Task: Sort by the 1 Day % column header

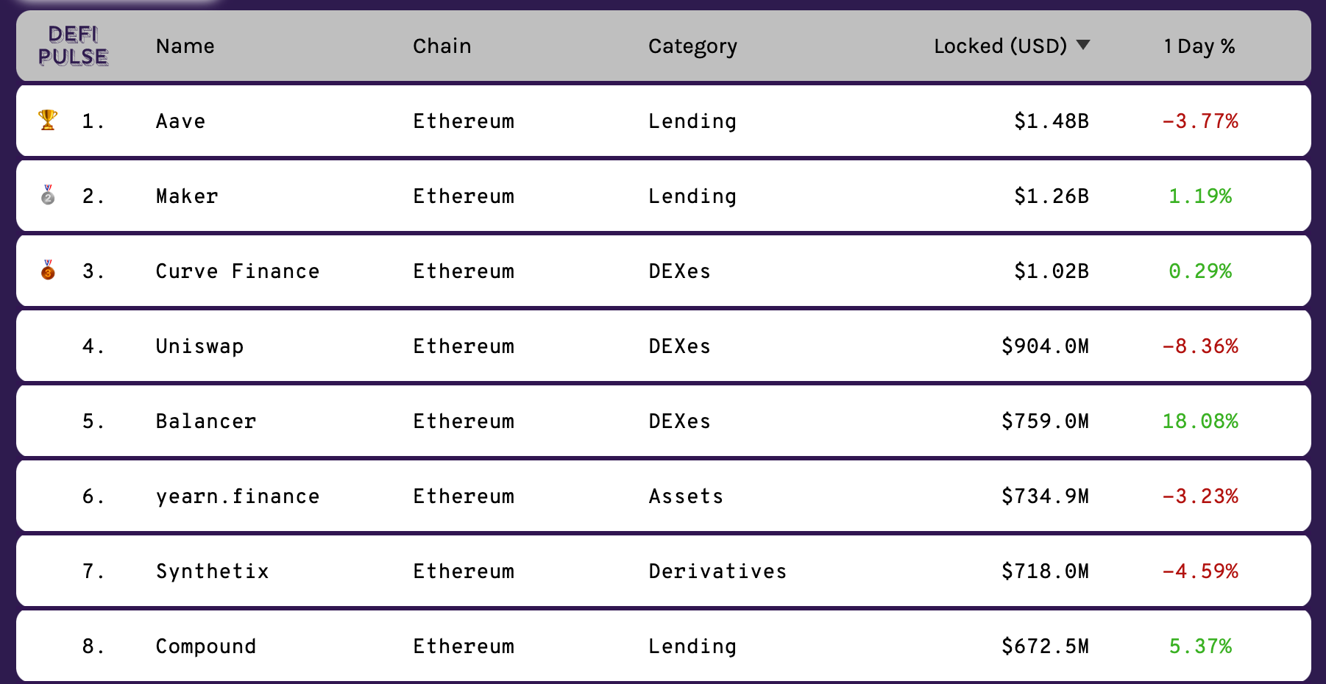Action: click(x=1199, y=47)
